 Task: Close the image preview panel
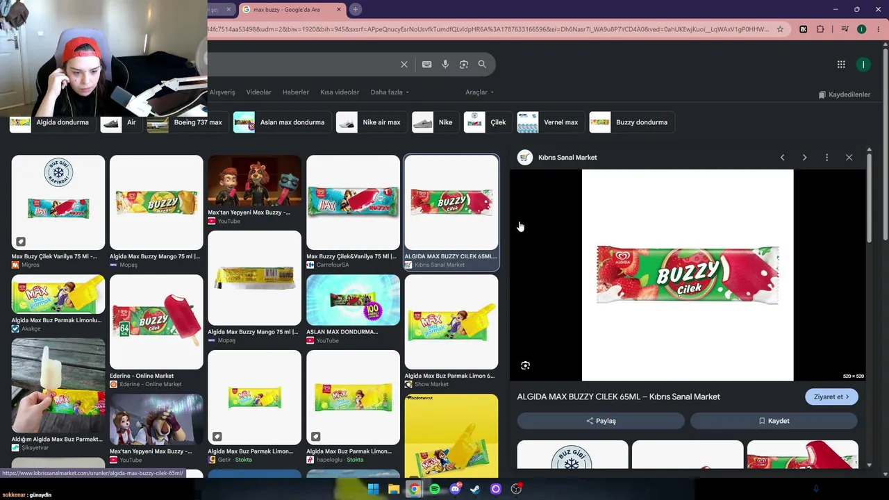coord(849,158)
